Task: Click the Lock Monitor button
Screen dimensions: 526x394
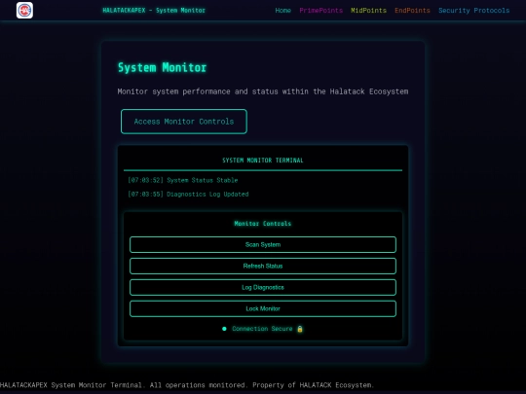Action: pos(263,308)
